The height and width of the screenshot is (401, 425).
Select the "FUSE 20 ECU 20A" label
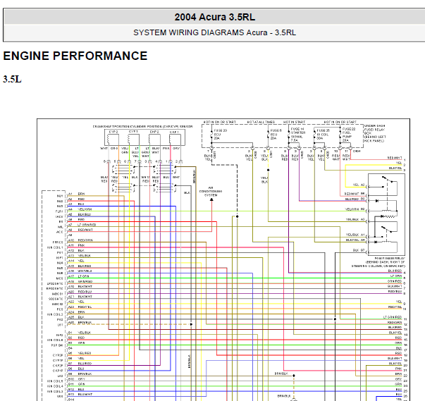221,135
